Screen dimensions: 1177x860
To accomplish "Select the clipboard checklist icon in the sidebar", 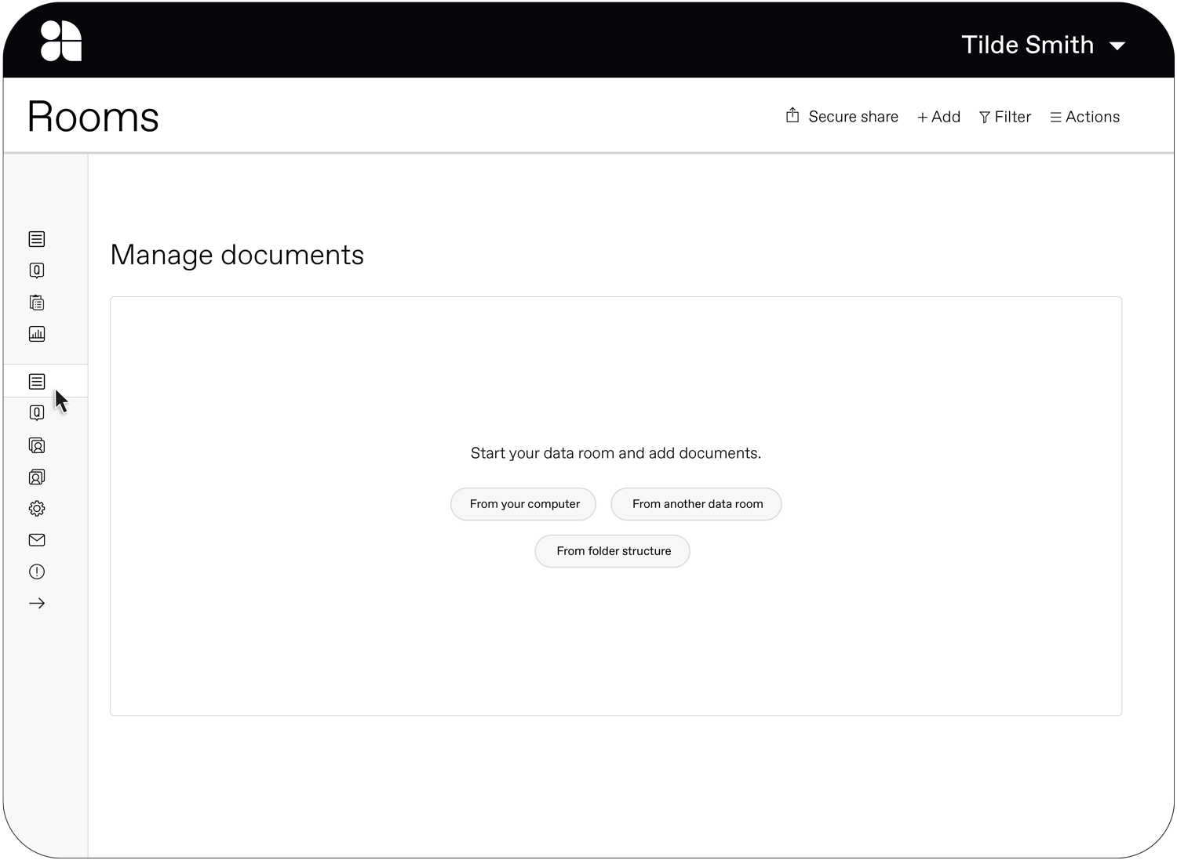I will (x=36, y=302).
